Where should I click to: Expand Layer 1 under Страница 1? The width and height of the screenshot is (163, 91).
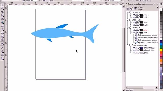pyautogui.click(x=131, y=15)
